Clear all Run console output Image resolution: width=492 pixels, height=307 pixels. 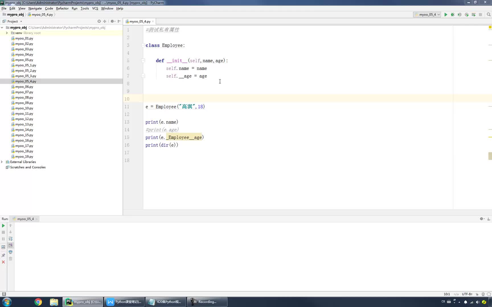pyautogui.click(x=11, y=259)
